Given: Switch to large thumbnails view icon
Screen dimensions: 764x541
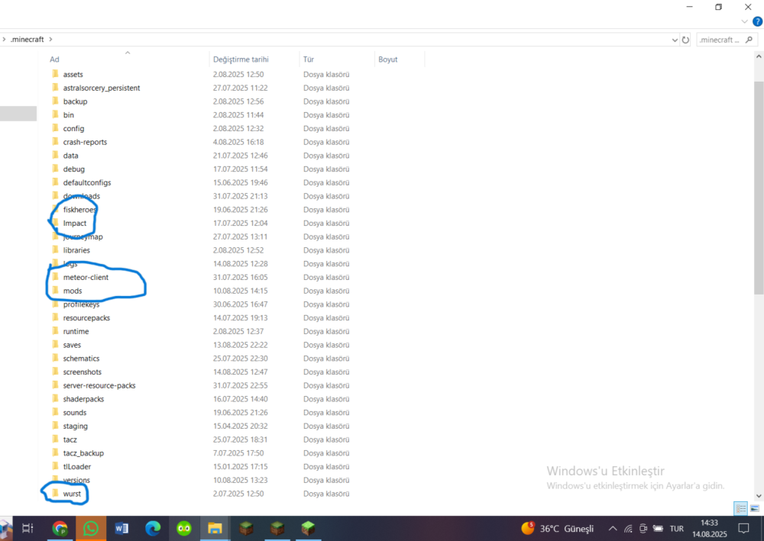Looking at the screenshot, I should (x=755, y=509).
